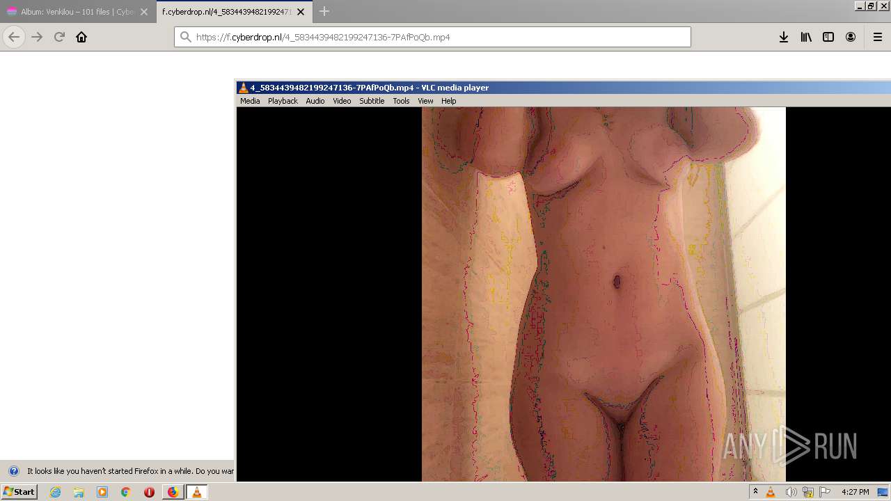Go forward to next page
Screen dimensions: 891x501
click(x=37, y=37)
